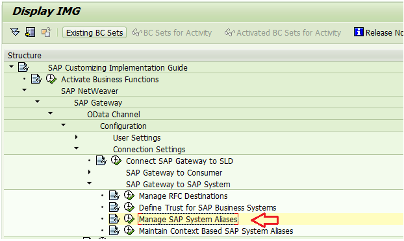404x241 pixels.
Task: Click BC Sets for Activity button
Action: point(172,32)
